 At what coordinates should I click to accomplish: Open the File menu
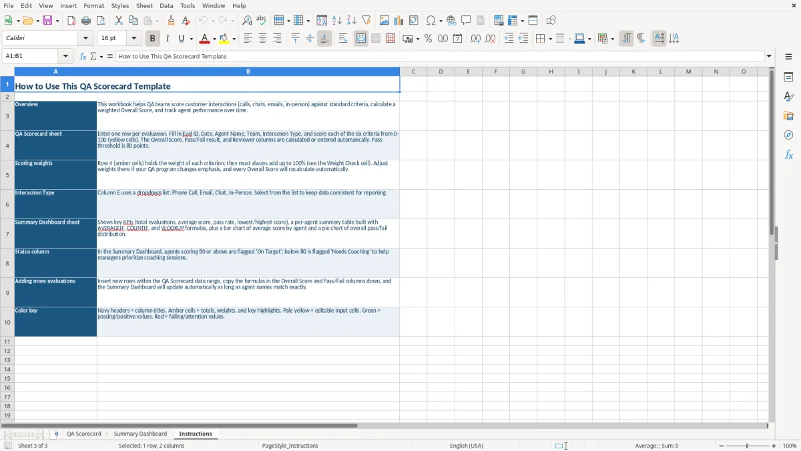pos(9,5)
